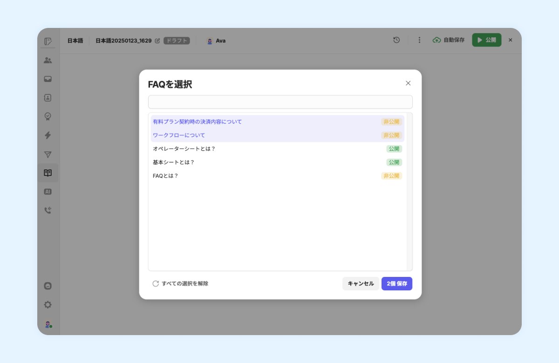This screenshot has width=559, height=363.
Task: Click すべての選択を解除 to clear selections
Action: (180, 283)
